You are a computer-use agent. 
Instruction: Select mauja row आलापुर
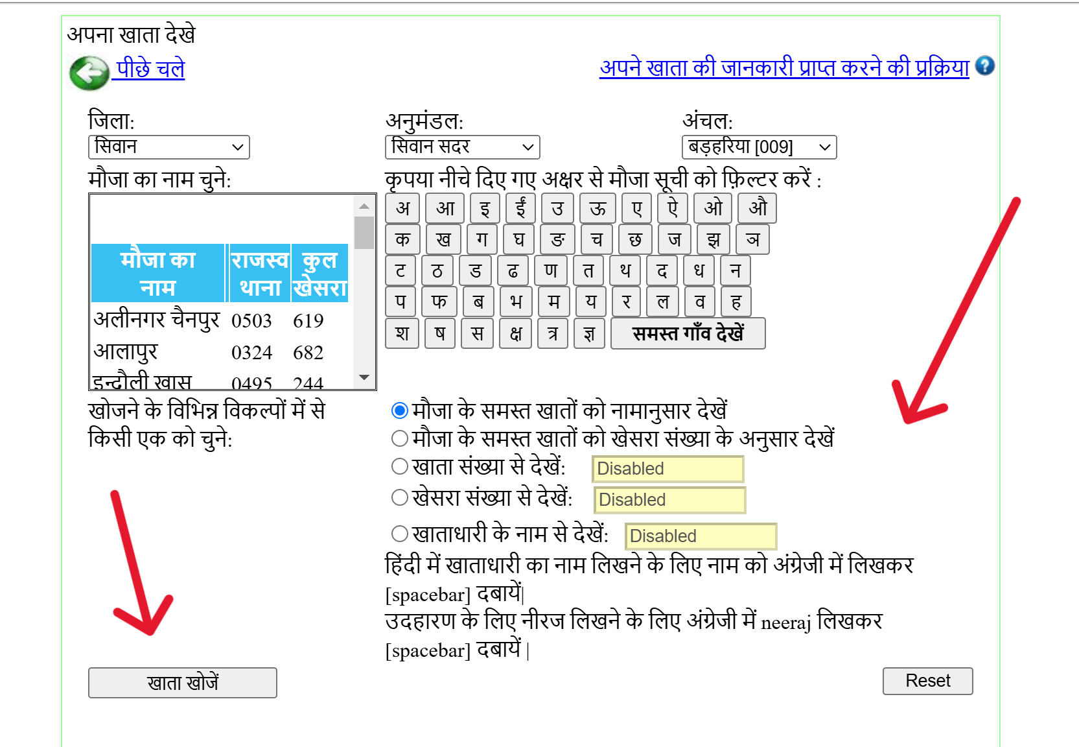click(x=220, y=352)
